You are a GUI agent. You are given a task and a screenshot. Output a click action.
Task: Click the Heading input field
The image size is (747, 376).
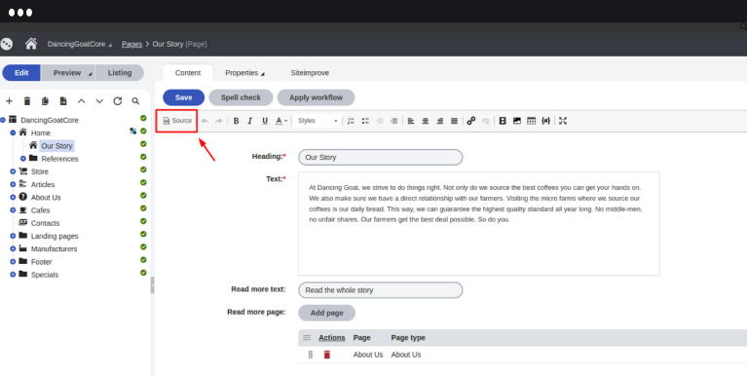[x=380, y=157]
